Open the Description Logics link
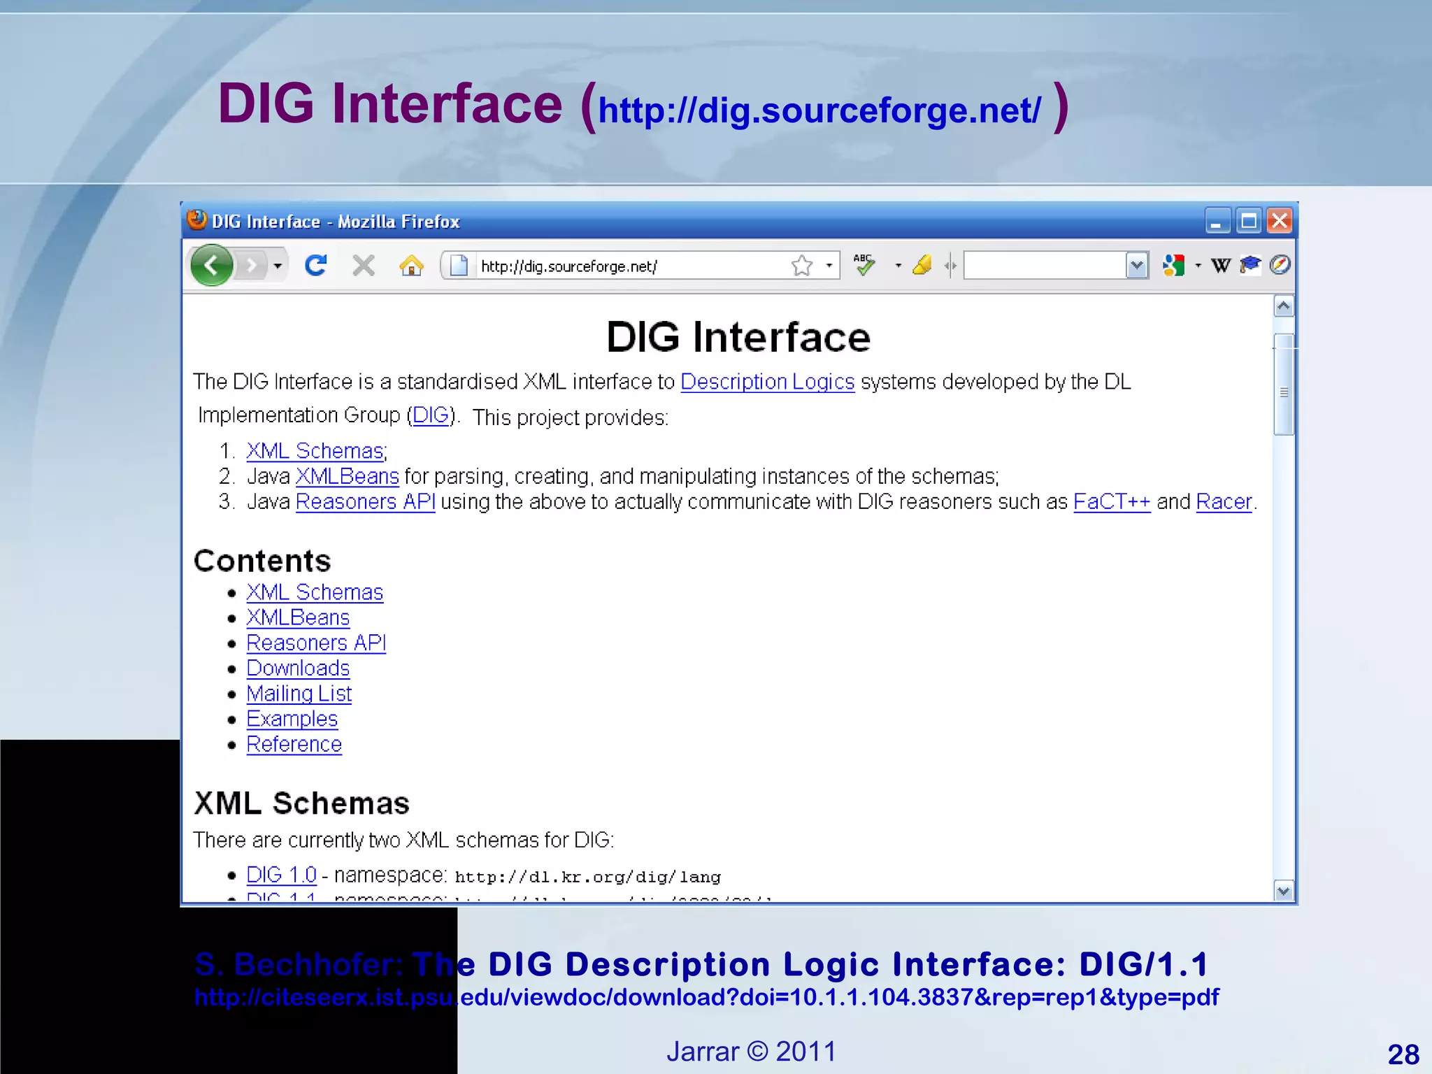Image resolution: width=1432 pixels, height=1074 pixels. (767, 382)
